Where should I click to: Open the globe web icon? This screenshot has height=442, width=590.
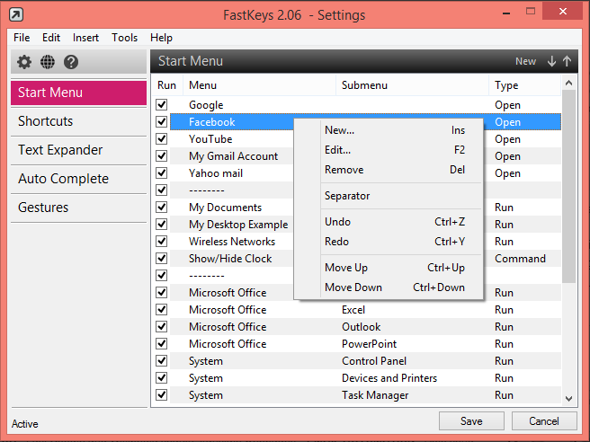coord(48,62)
